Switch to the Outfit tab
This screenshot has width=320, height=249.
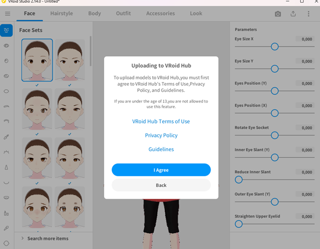pyautogui.click(x=123, y=13)
